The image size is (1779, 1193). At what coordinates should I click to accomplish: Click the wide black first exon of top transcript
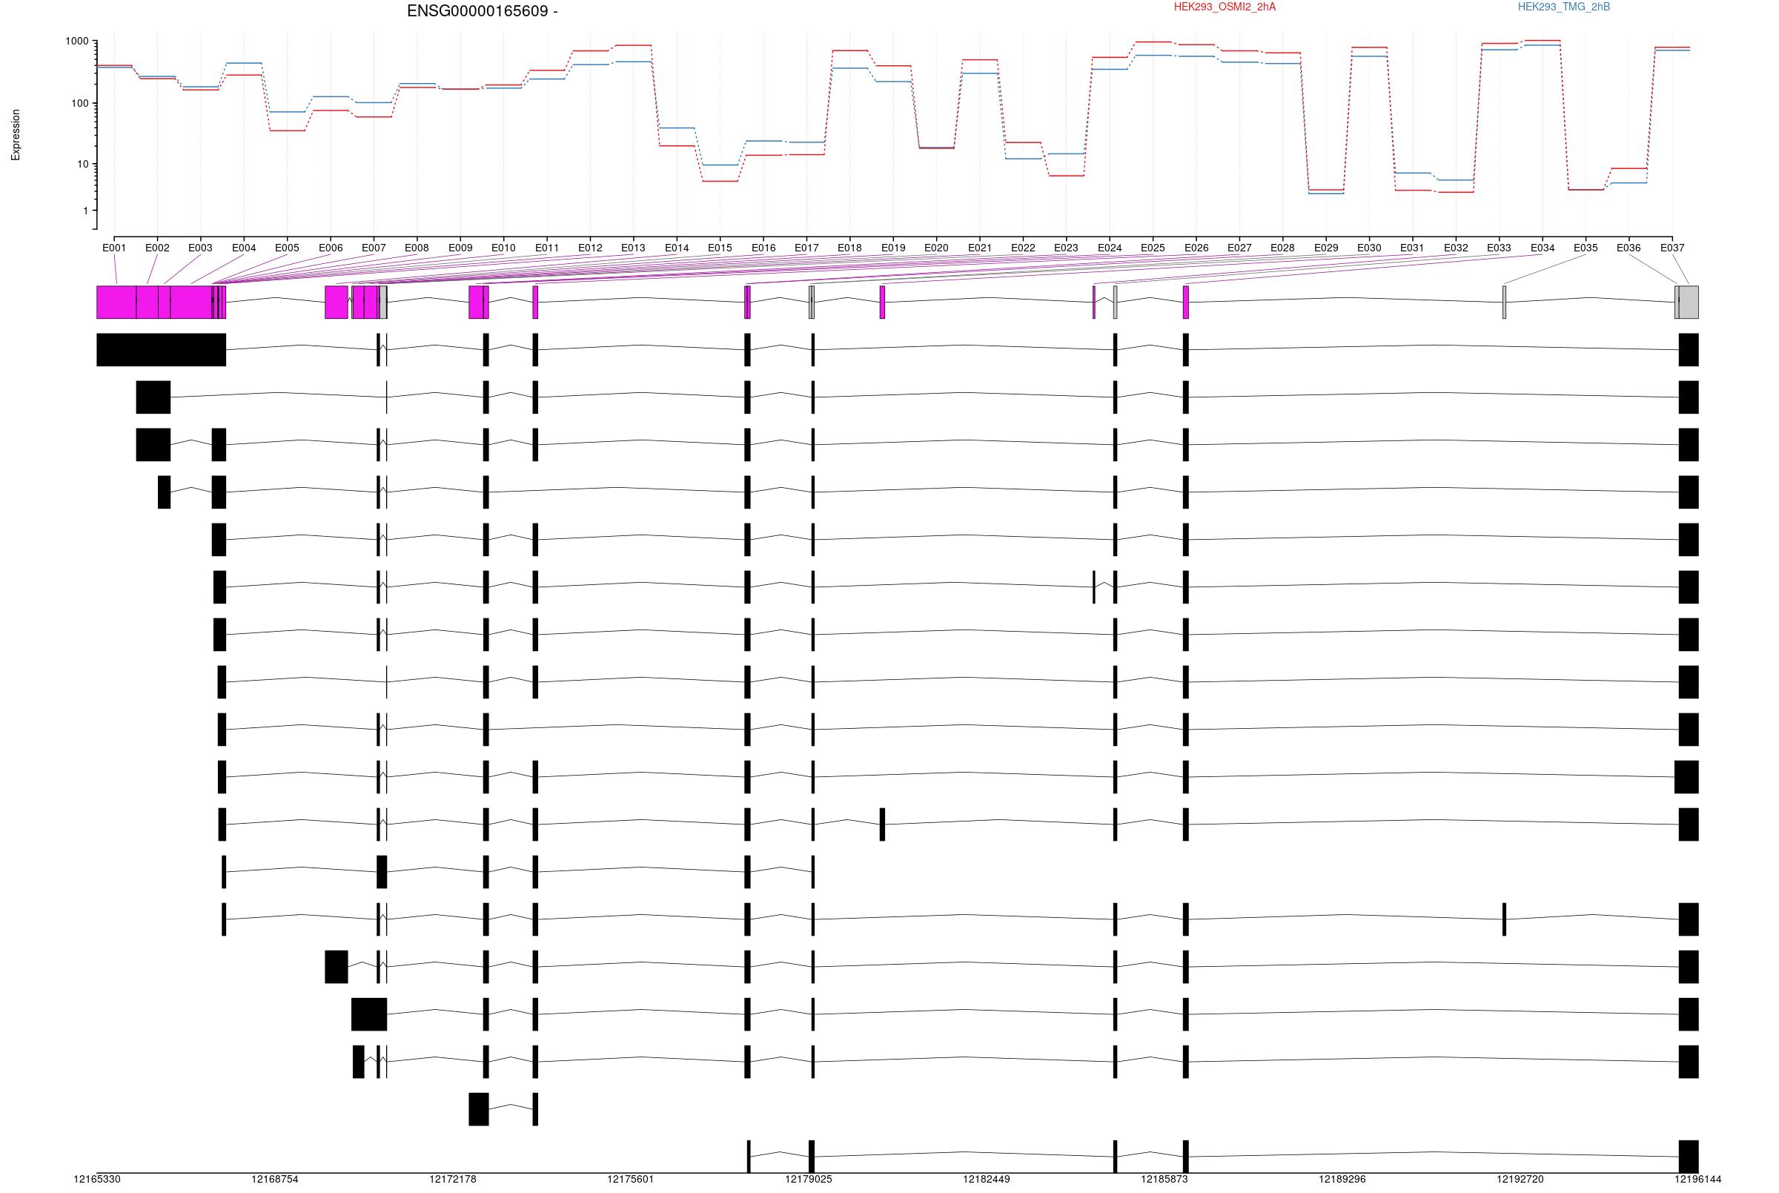pyautogui.click(x=162, y=350)
